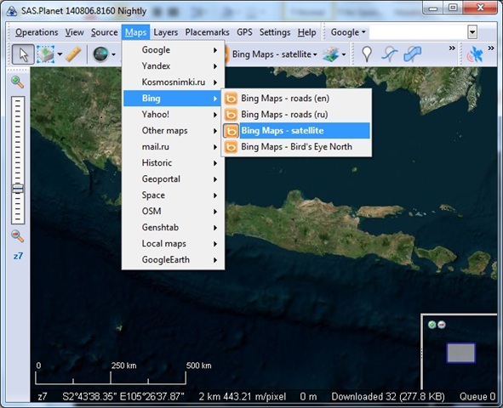Add a new placemark pin
This screenshot has height=408, width=503.
pos(367,54)
